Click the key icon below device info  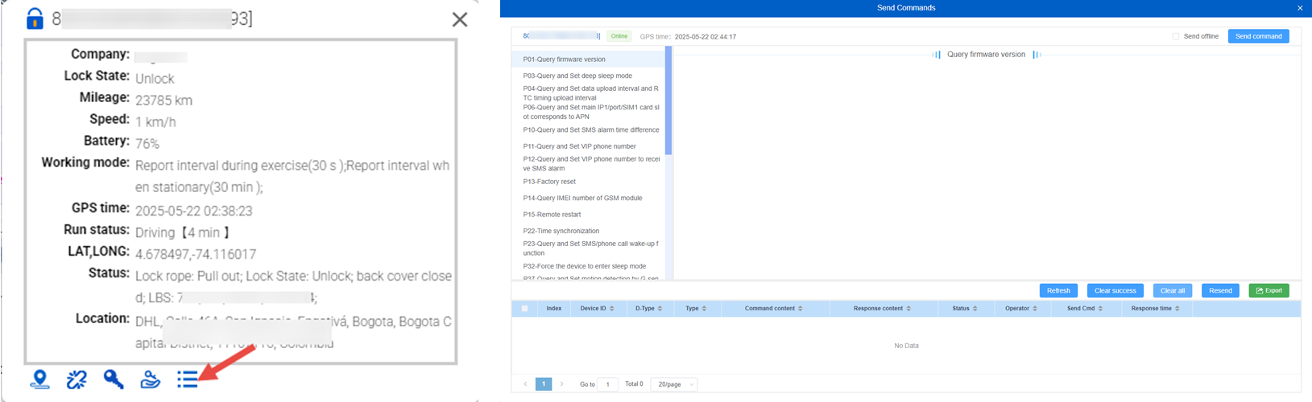pyautogui.click(x=114, y=379)
